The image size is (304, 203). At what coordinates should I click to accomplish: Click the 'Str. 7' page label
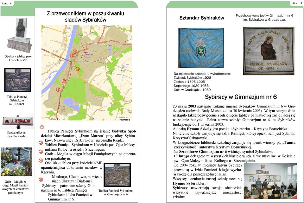(x=297, y=3)
